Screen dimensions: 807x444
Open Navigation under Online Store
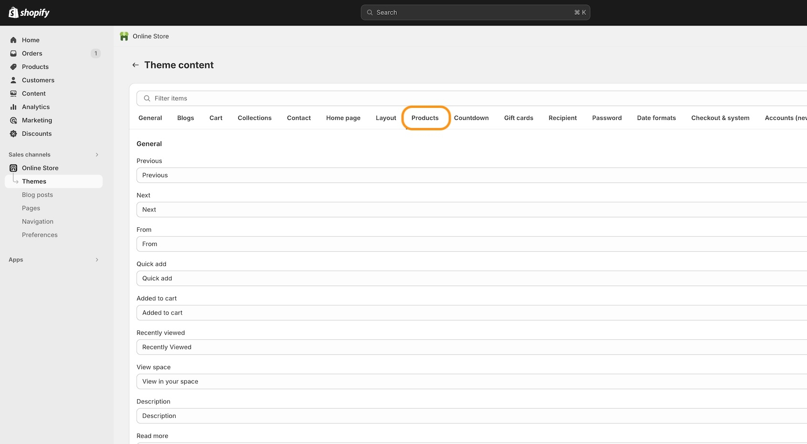tap(38, 222)
